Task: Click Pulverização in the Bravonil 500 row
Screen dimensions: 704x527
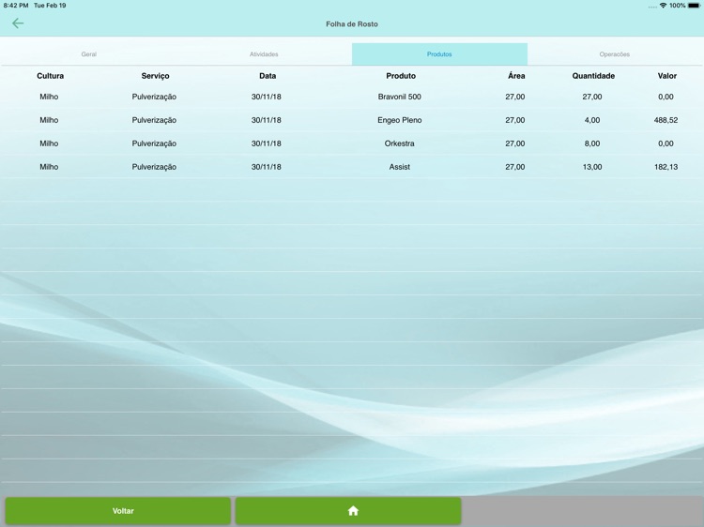Action: (x=154, y=97)
